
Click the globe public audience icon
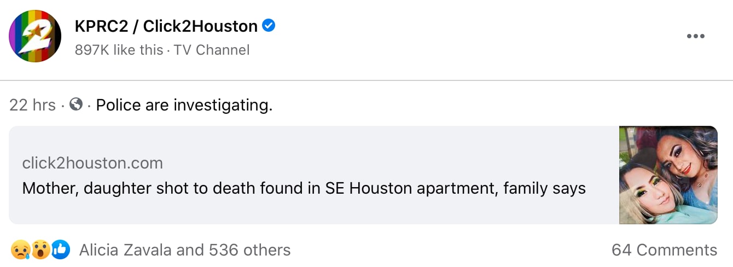click(76, 104)
